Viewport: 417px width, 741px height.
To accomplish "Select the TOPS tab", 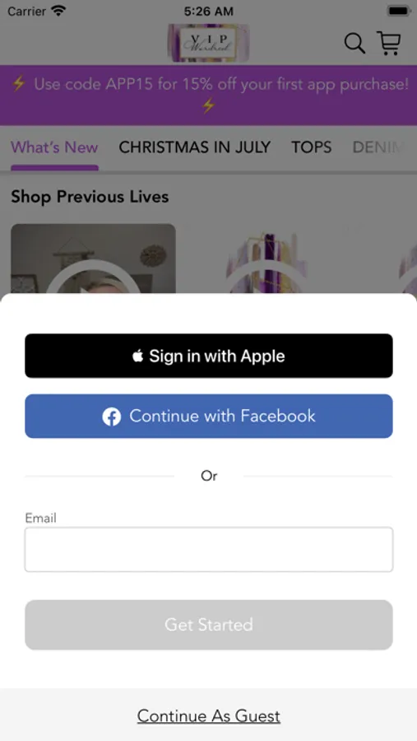I will (x=311, y=147).
